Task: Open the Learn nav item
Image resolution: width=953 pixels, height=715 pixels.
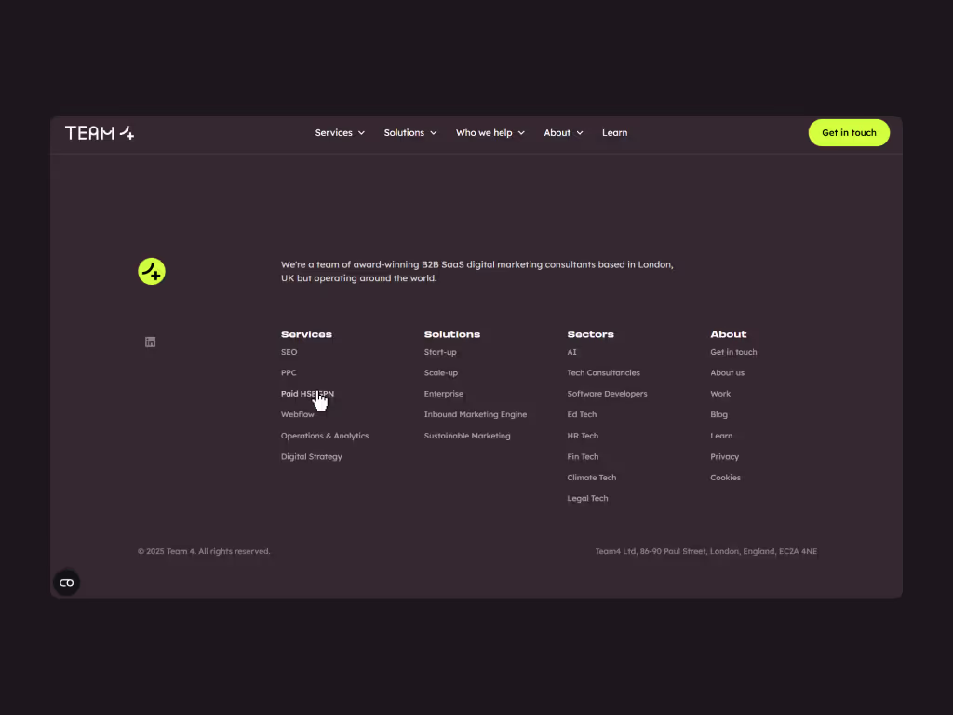Action: tap(614, 132)
